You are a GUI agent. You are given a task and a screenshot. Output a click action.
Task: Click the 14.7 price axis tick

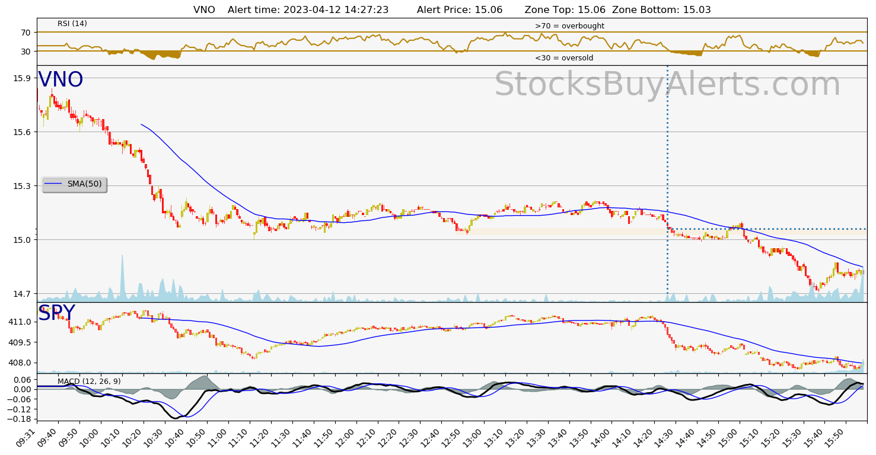coord(22,294)
